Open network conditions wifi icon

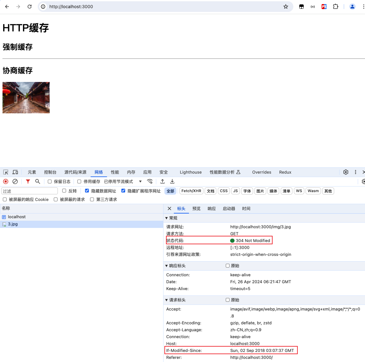click(150, 181)
